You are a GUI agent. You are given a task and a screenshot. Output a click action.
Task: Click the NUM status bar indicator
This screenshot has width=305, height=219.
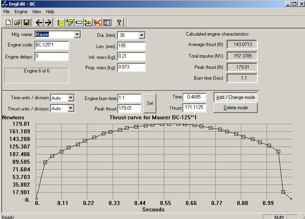tap(279, 217)
